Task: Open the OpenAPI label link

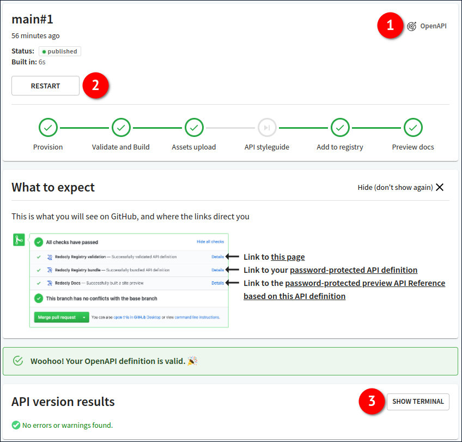Action: (433, 26)
